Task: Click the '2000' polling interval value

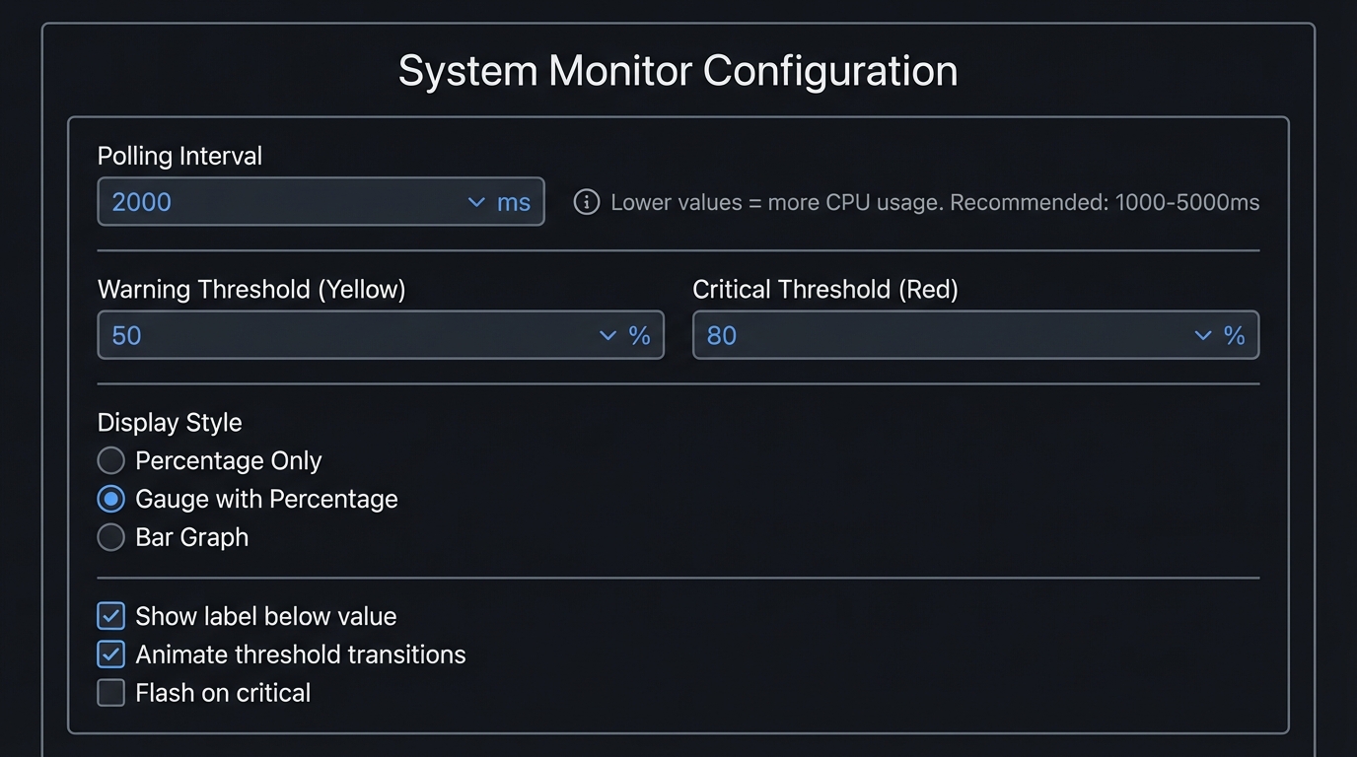Action: 141,201
